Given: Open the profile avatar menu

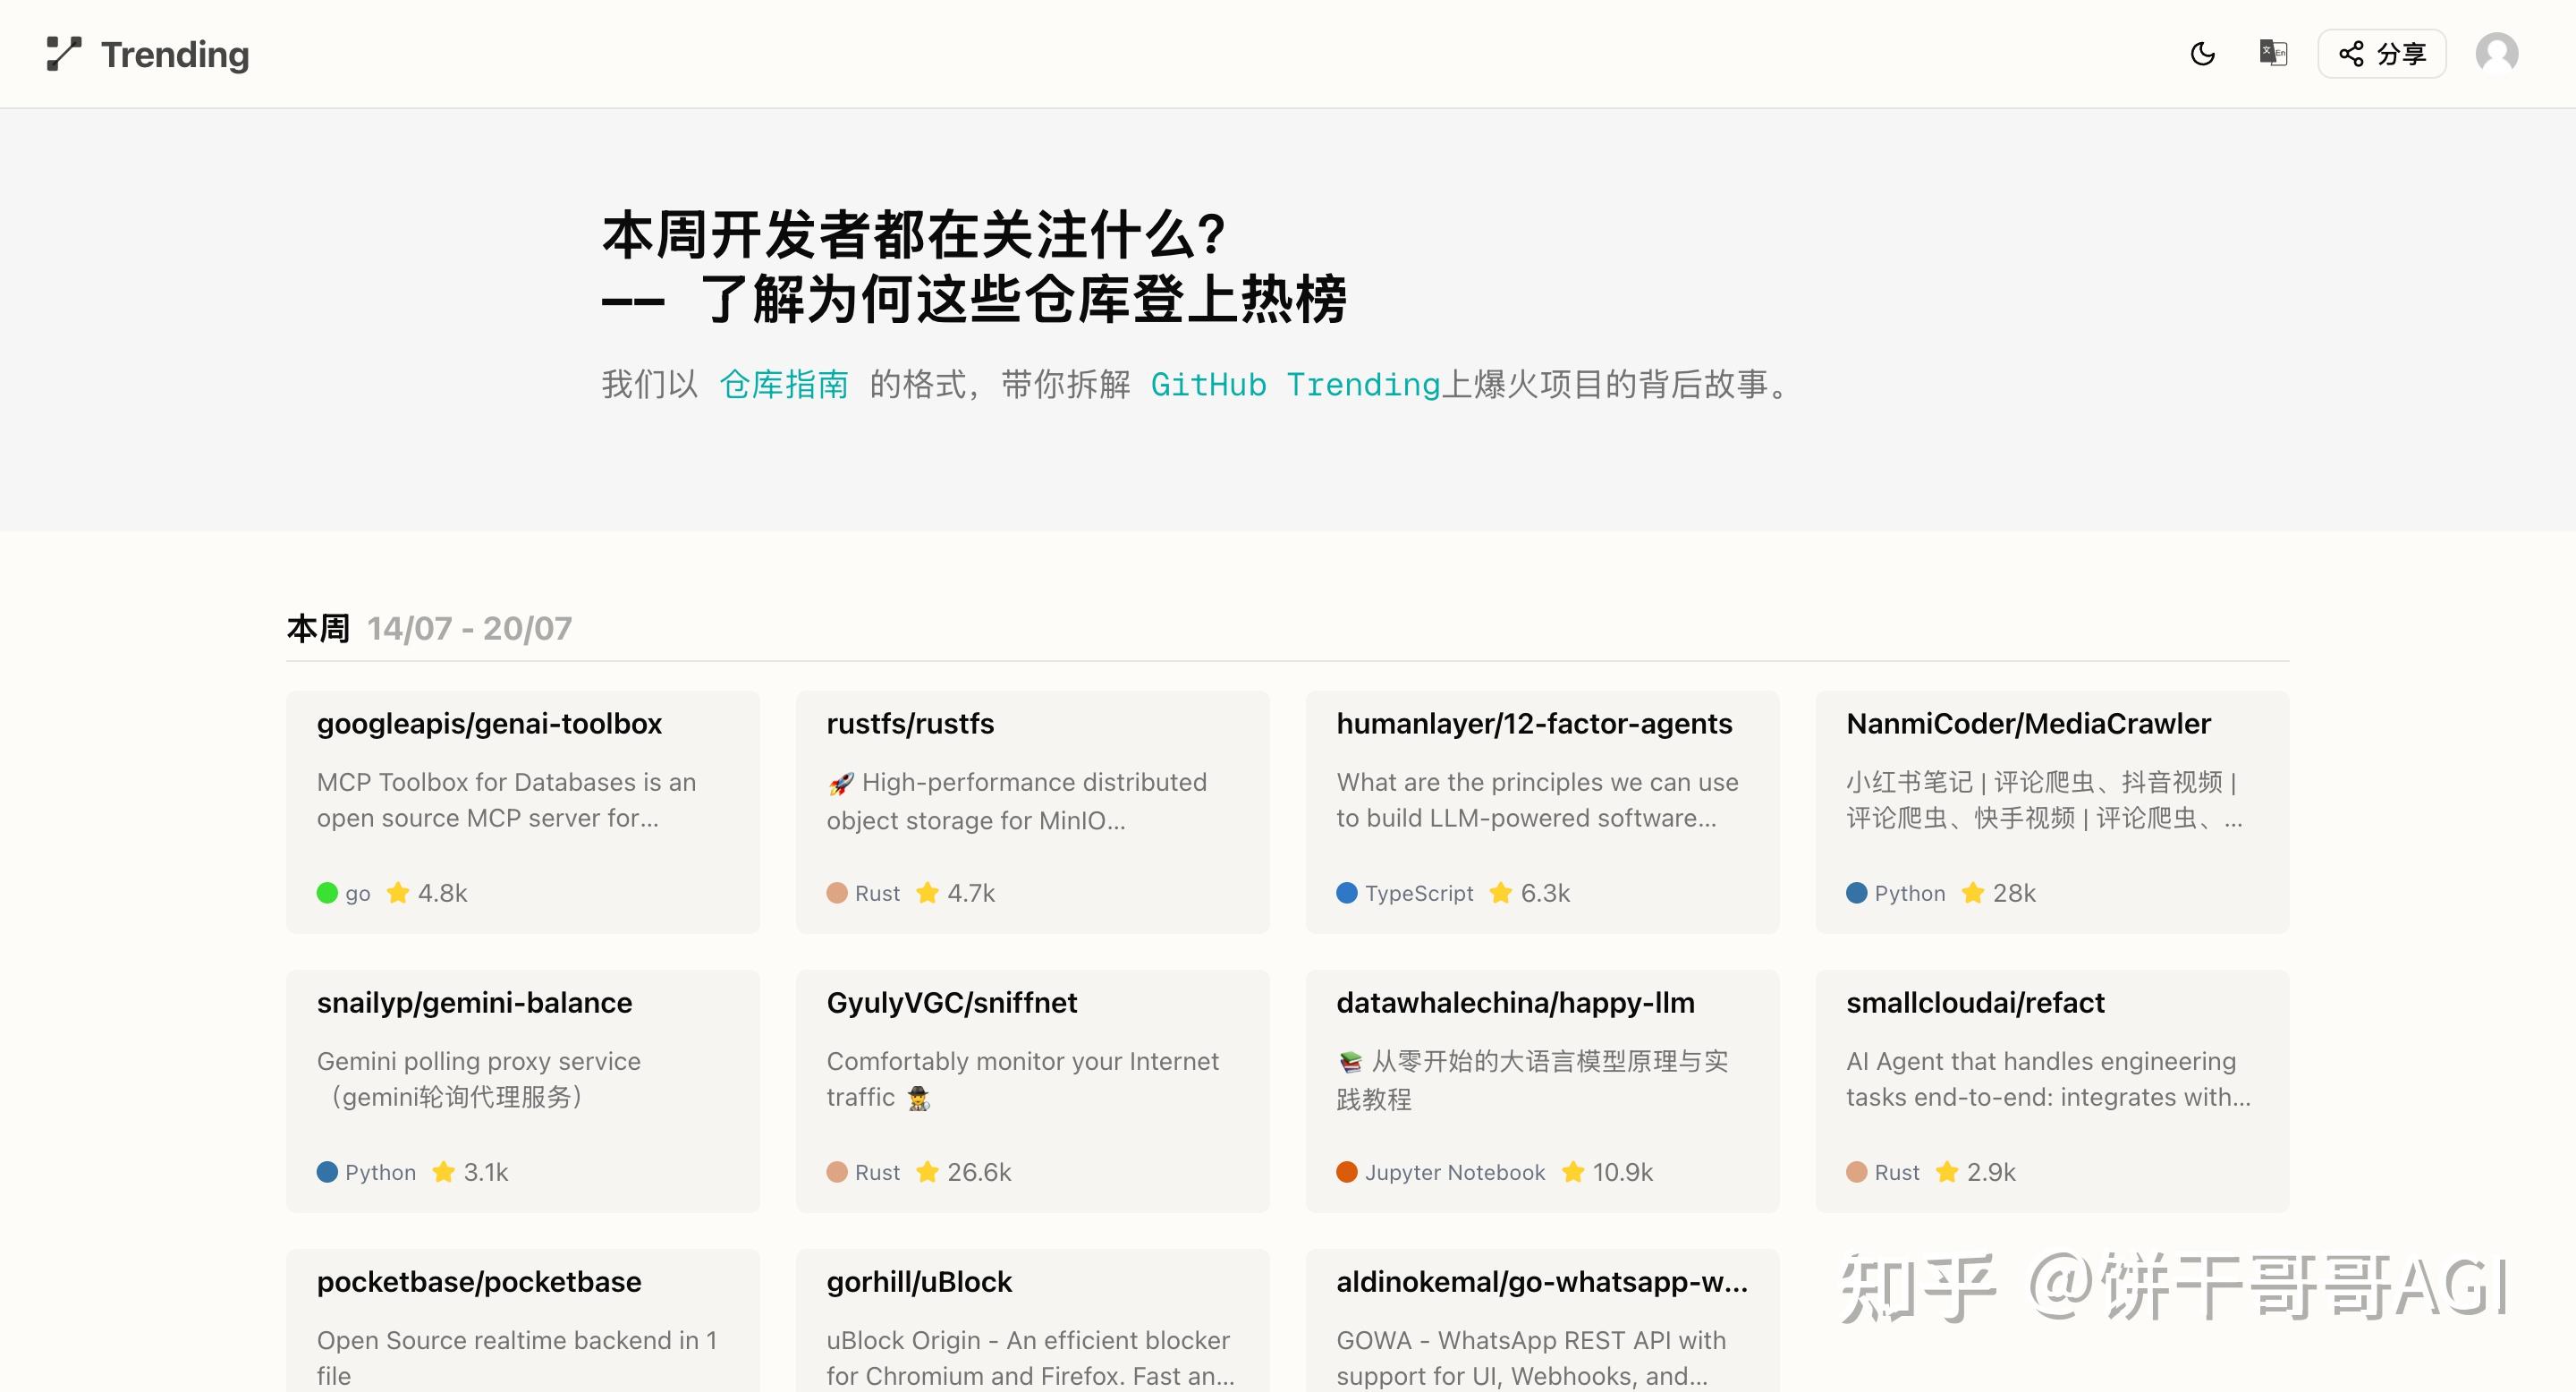Looking at the screenshot, I should click(2497, 53).
